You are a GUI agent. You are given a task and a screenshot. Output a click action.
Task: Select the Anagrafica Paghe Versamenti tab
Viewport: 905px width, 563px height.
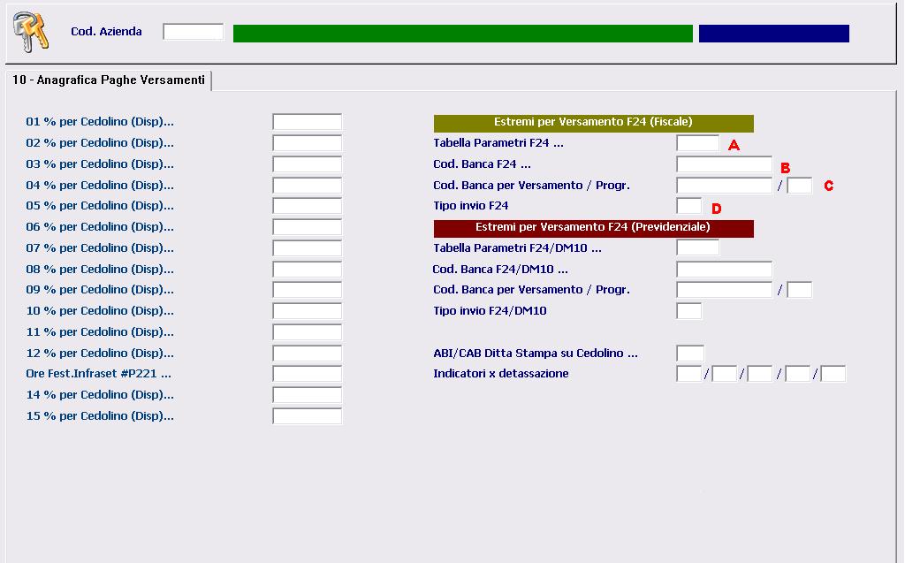click(108, 80)
